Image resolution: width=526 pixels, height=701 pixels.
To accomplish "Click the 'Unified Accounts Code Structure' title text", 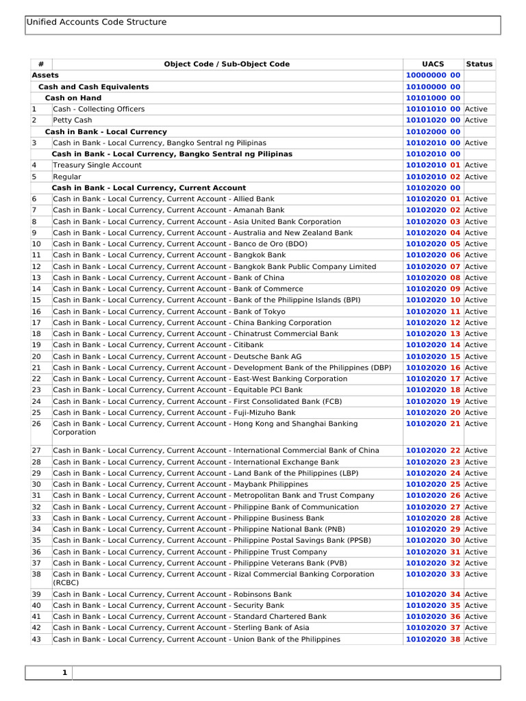I will click(96, 22).
